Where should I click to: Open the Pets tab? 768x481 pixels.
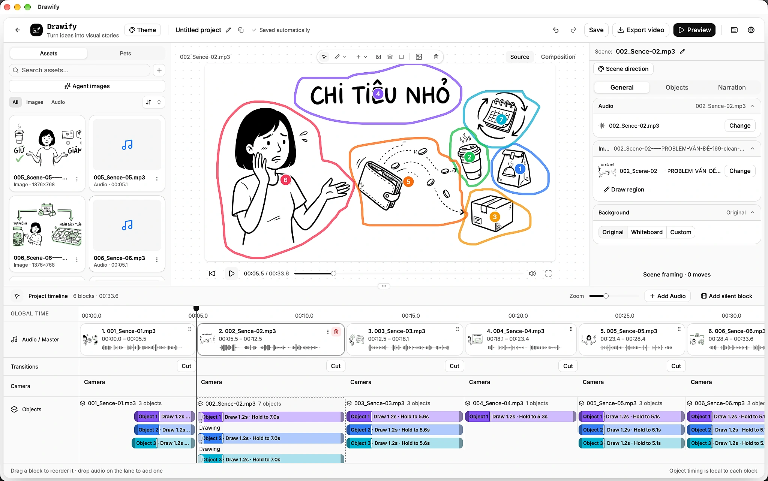pyautogui.click(x=125, y=54)
